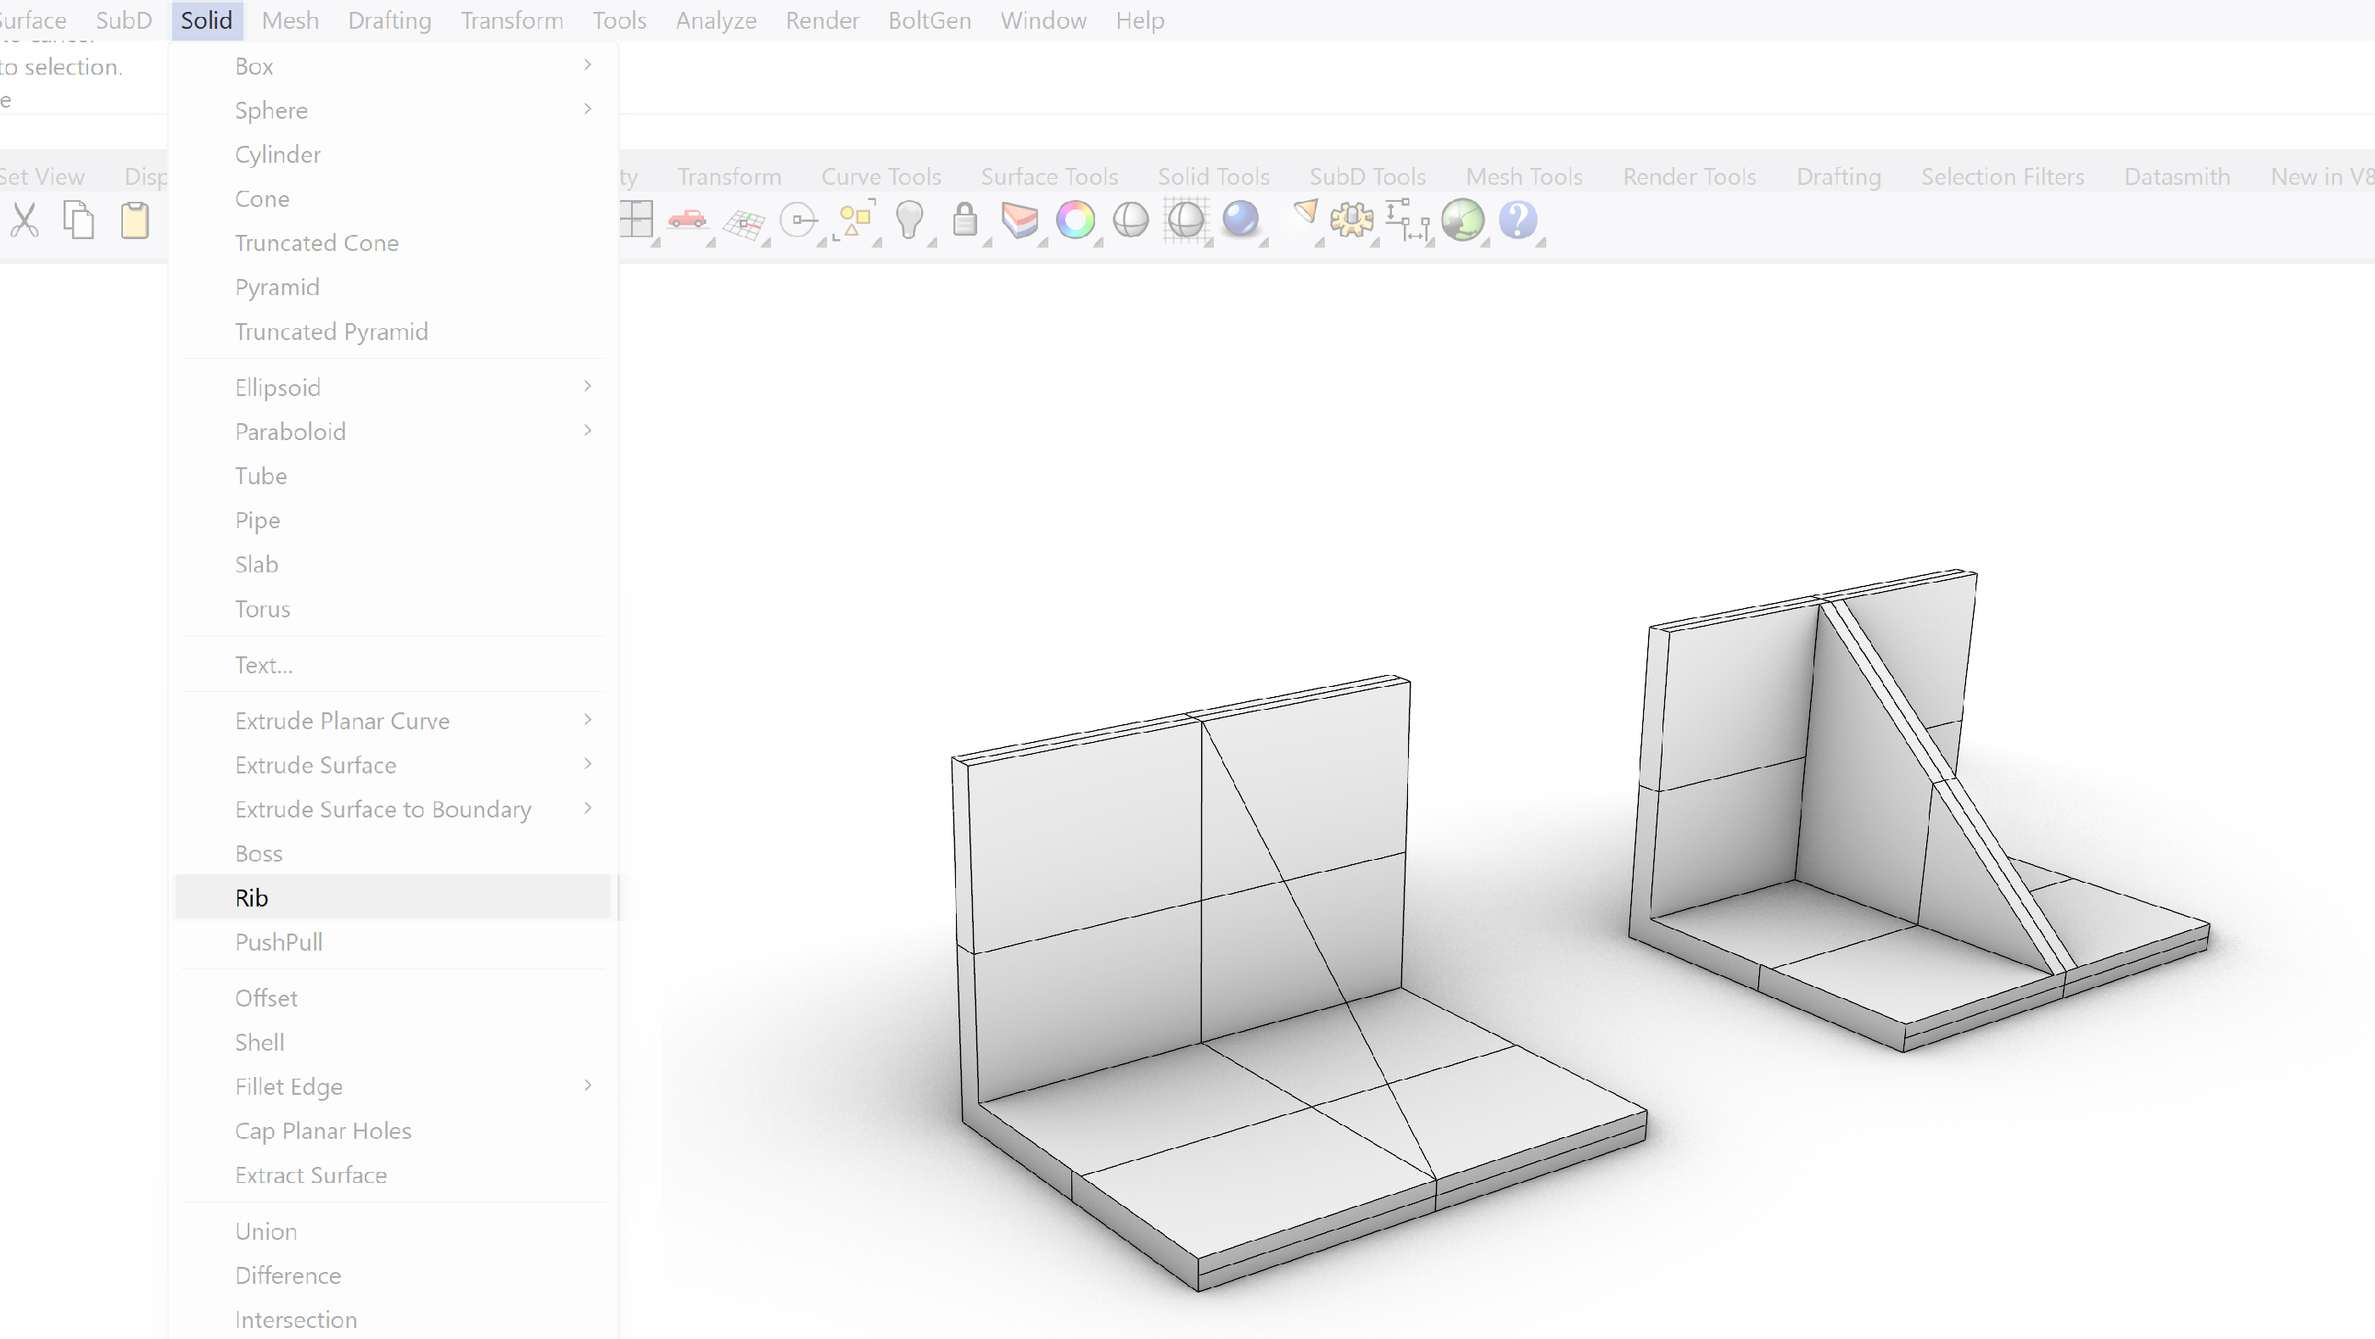Screen dimensions: 2375x1339
Task: Expand the Extrude Planar Curve submenu
Action: click(x=587, y=720)
